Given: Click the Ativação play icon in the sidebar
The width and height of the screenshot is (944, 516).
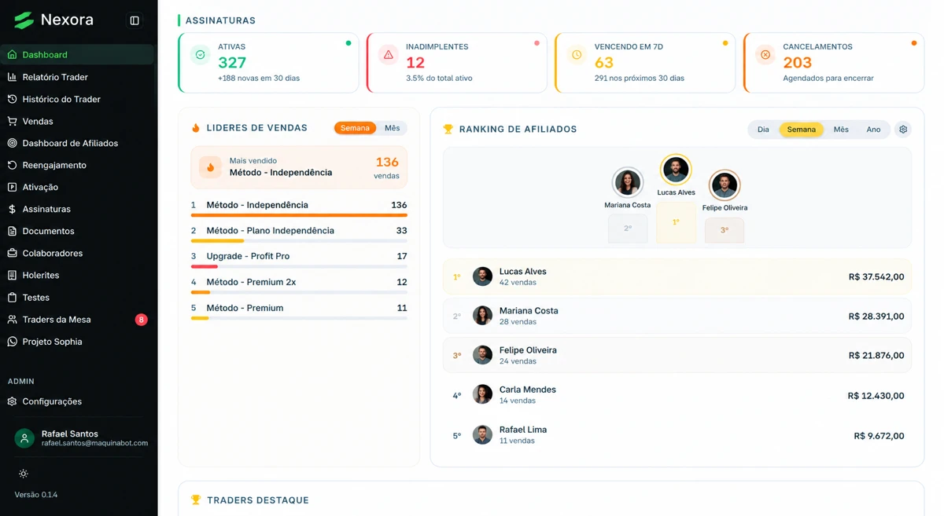Looking at the screenshot, I should pos(12,187).
